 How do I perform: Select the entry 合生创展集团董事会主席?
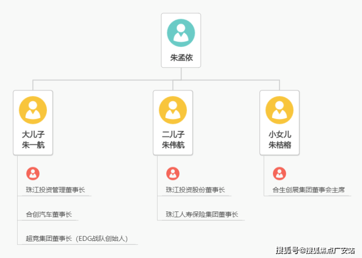pyautogui.click(x=309, y=190)
